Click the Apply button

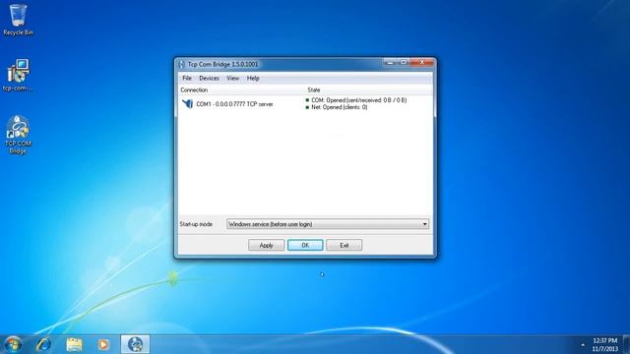click(x=266, y=245)
